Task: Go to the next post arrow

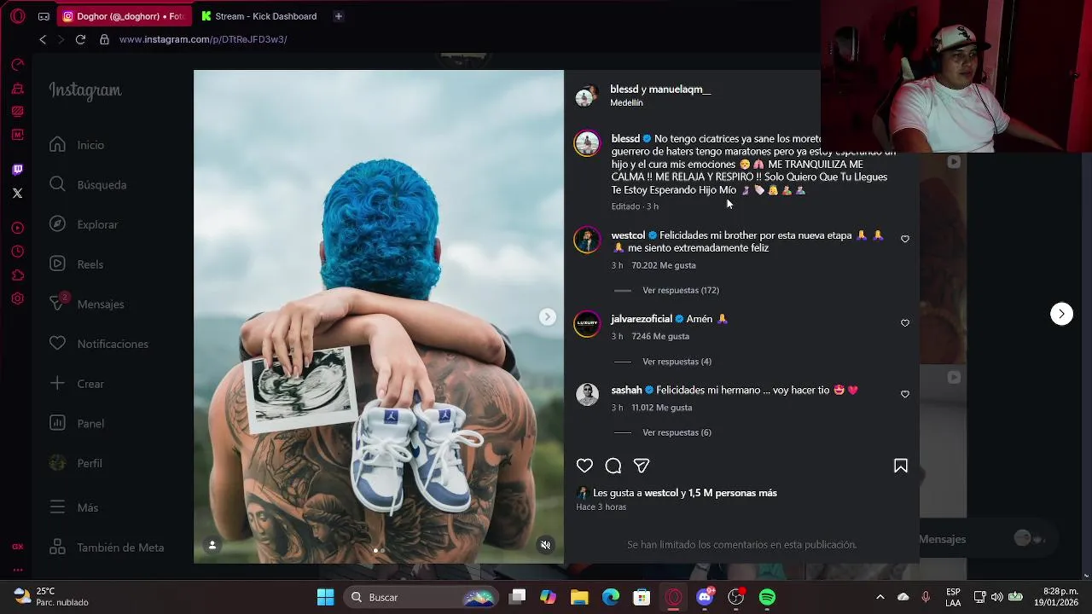Action: [x=1061, y=314]
